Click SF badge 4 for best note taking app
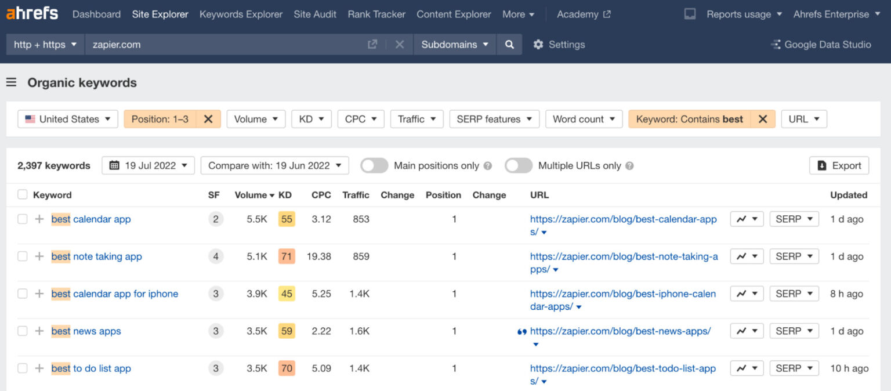 tap(216, 256)
